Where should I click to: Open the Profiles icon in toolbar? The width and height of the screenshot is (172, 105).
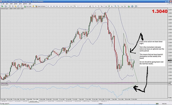point(6,6)
